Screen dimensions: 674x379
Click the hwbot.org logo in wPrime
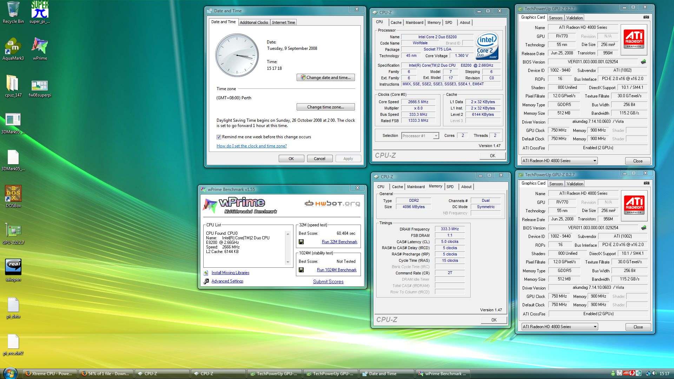[332, 203]
